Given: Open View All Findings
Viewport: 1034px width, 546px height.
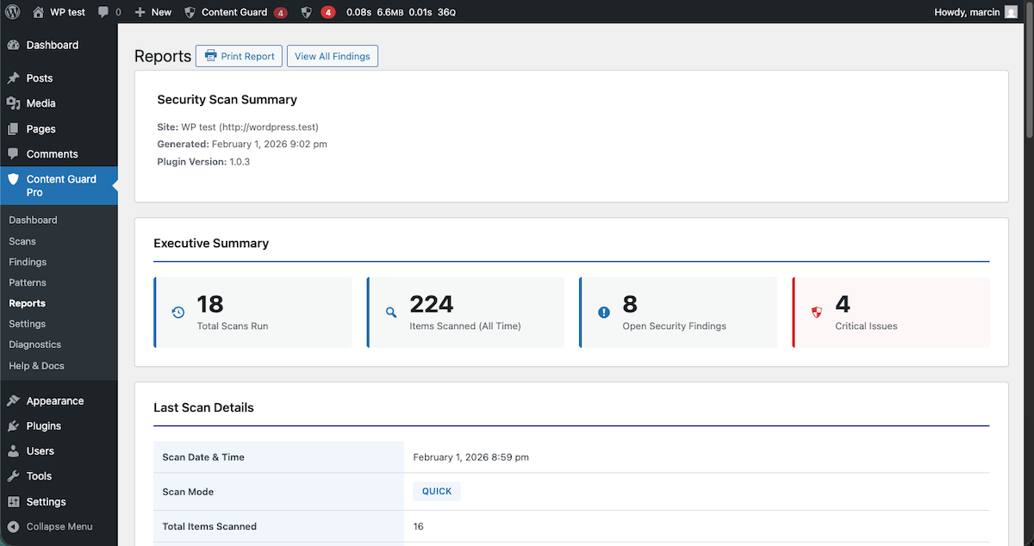Looking at the screenshot, I should tap(332, 55).
